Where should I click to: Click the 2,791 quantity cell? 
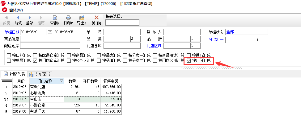pos(72,87)
